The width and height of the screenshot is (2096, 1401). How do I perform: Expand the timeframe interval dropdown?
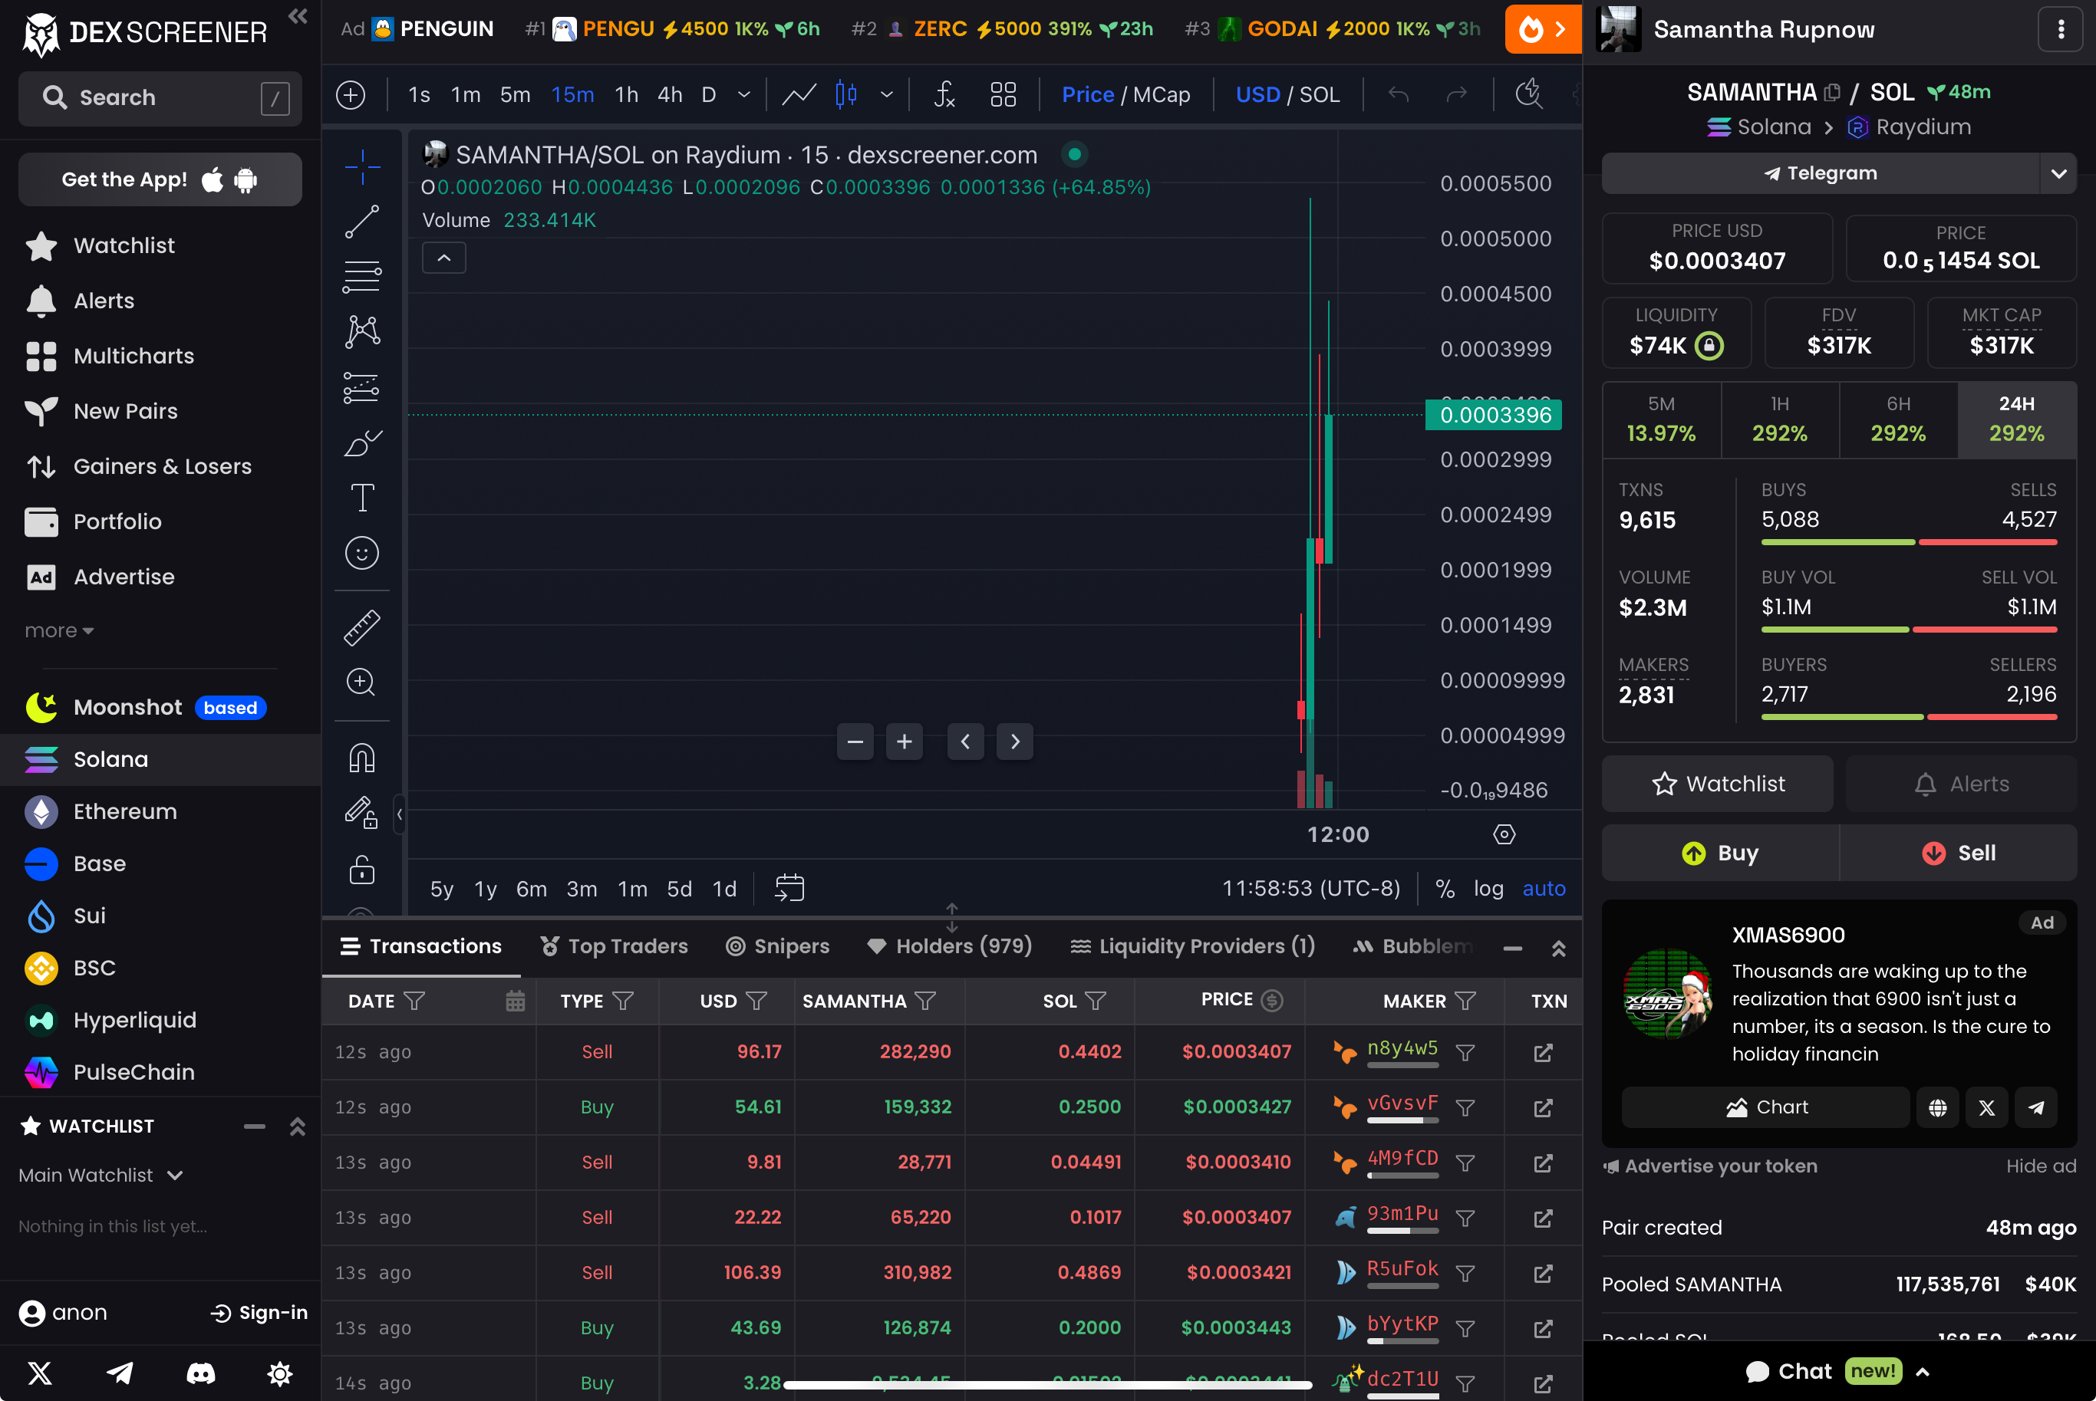click(743, 94)
